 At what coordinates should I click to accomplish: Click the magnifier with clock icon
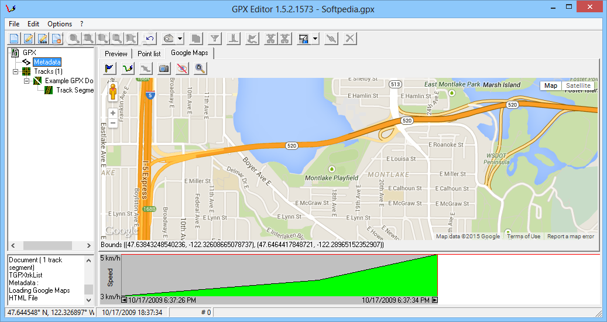coord(200,68)
